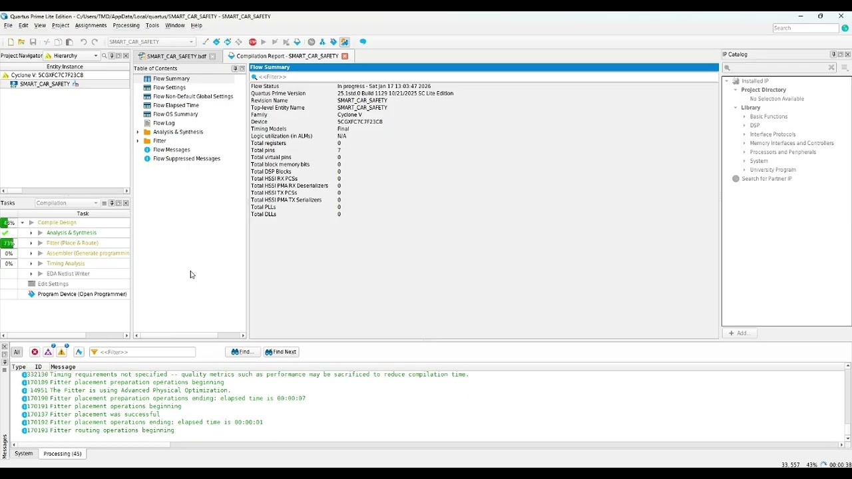Switch to the System messages tab
Viewport: 852px width, 479px height.
coord(23,454)
